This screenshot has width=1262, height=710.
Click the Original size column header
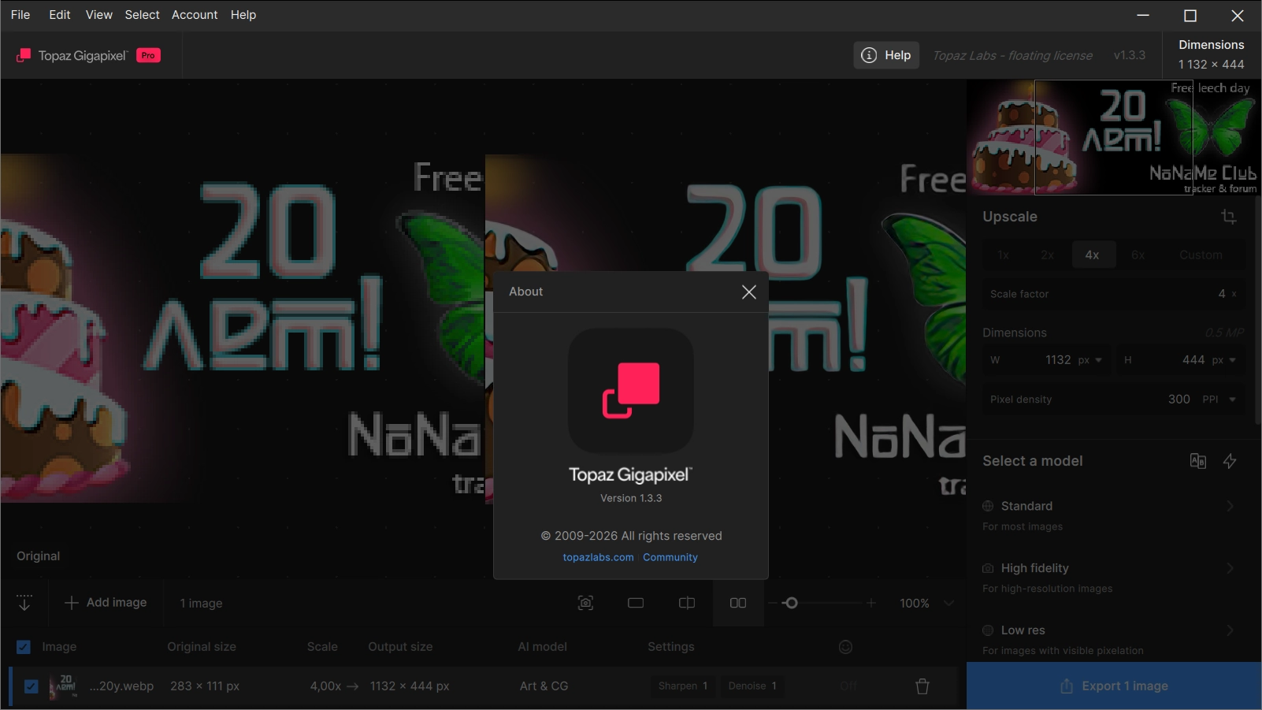coord(202,647)
